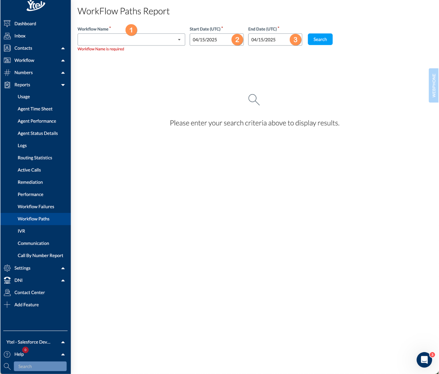Open Call By Number Report

click(40, 255)
